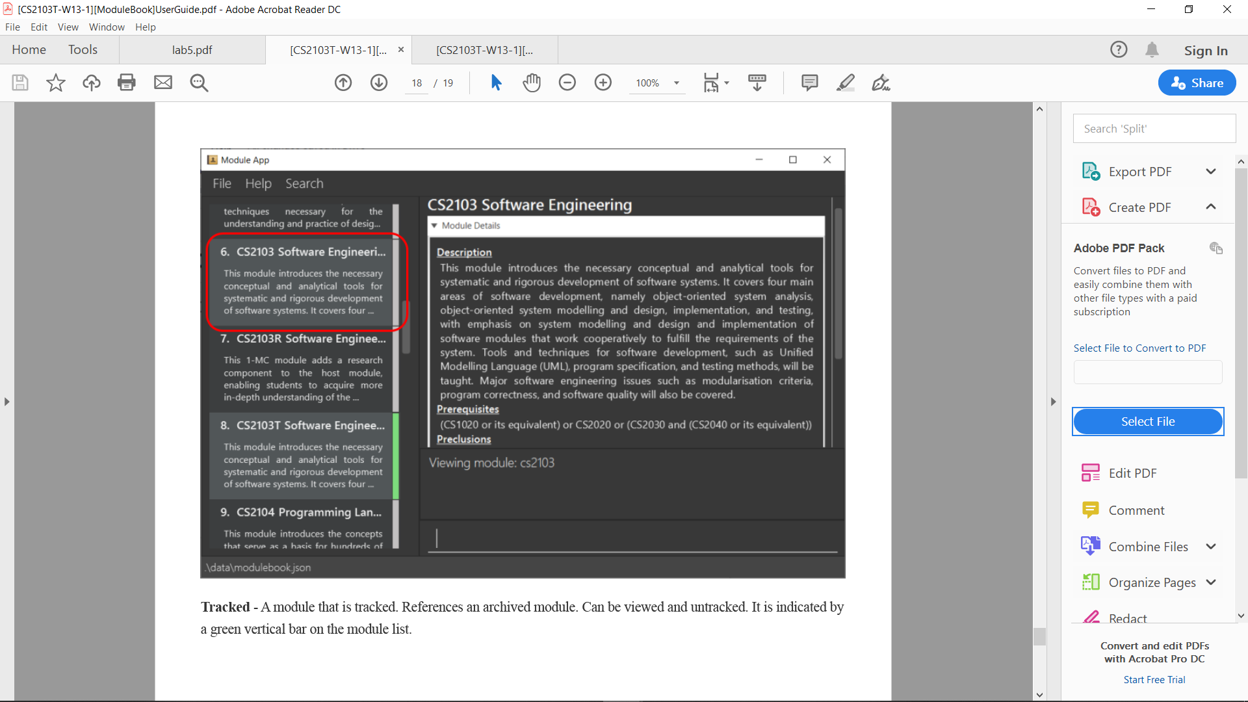Collapse the Create PDF section

coord(1210,207)
